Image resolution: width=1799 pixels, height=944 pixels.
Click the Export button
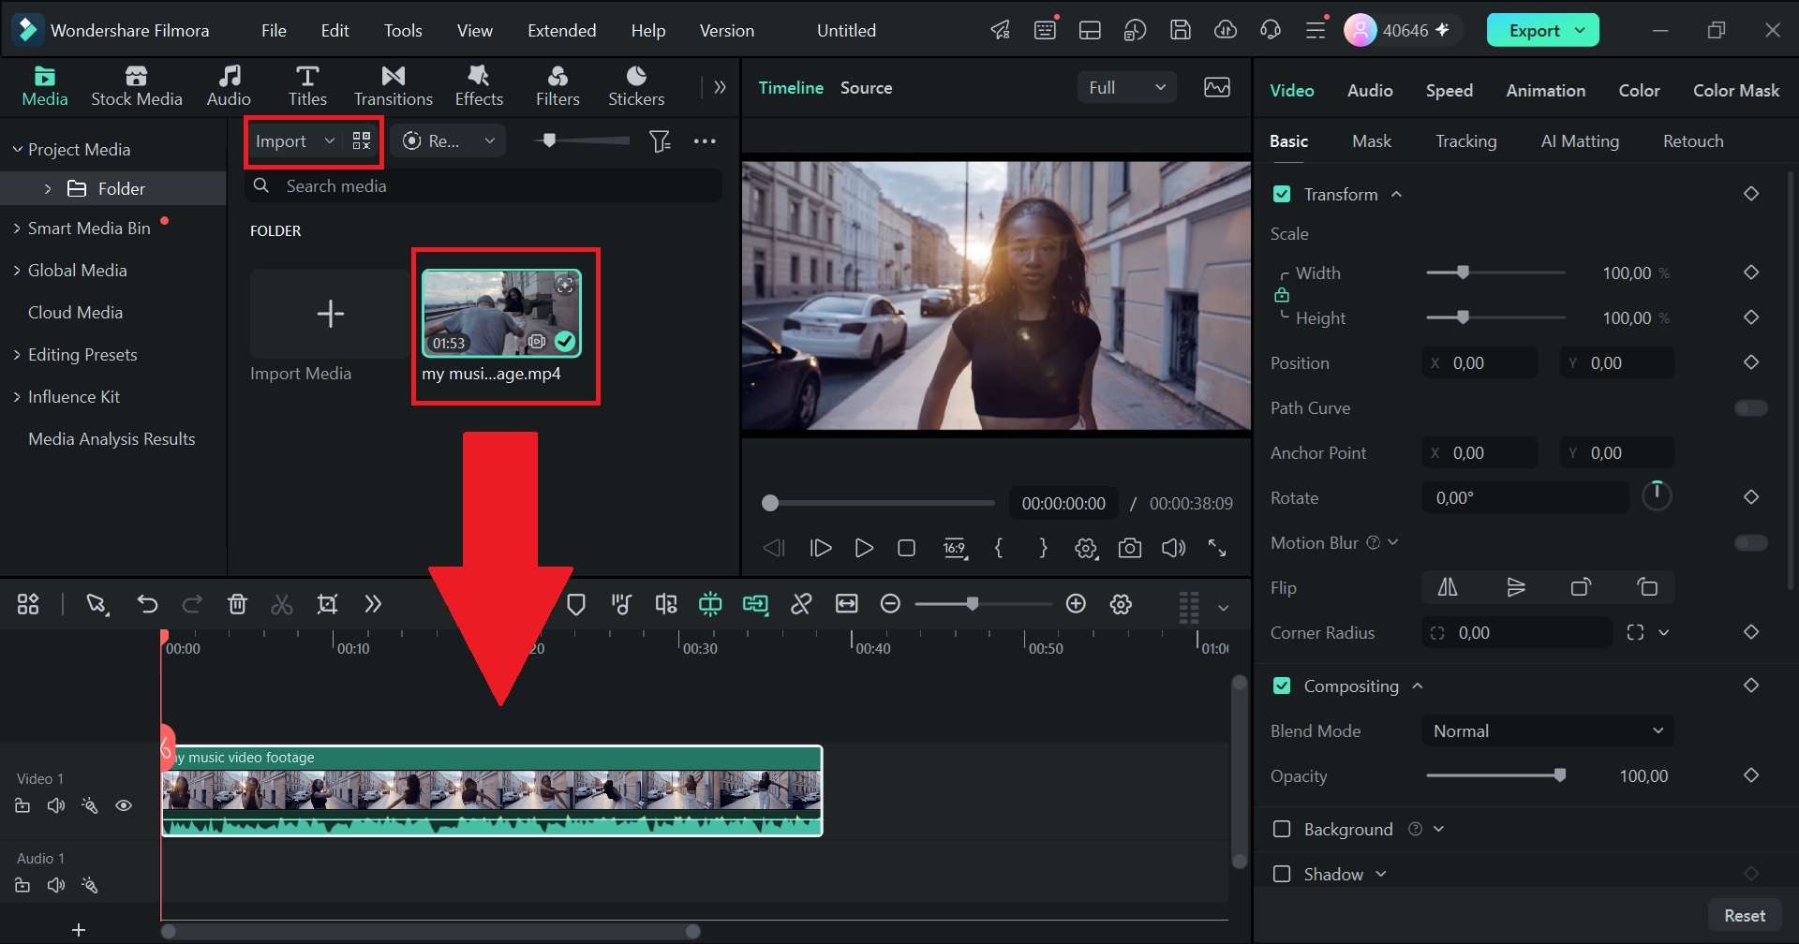pyautogui.click(x=1542, y=30)
